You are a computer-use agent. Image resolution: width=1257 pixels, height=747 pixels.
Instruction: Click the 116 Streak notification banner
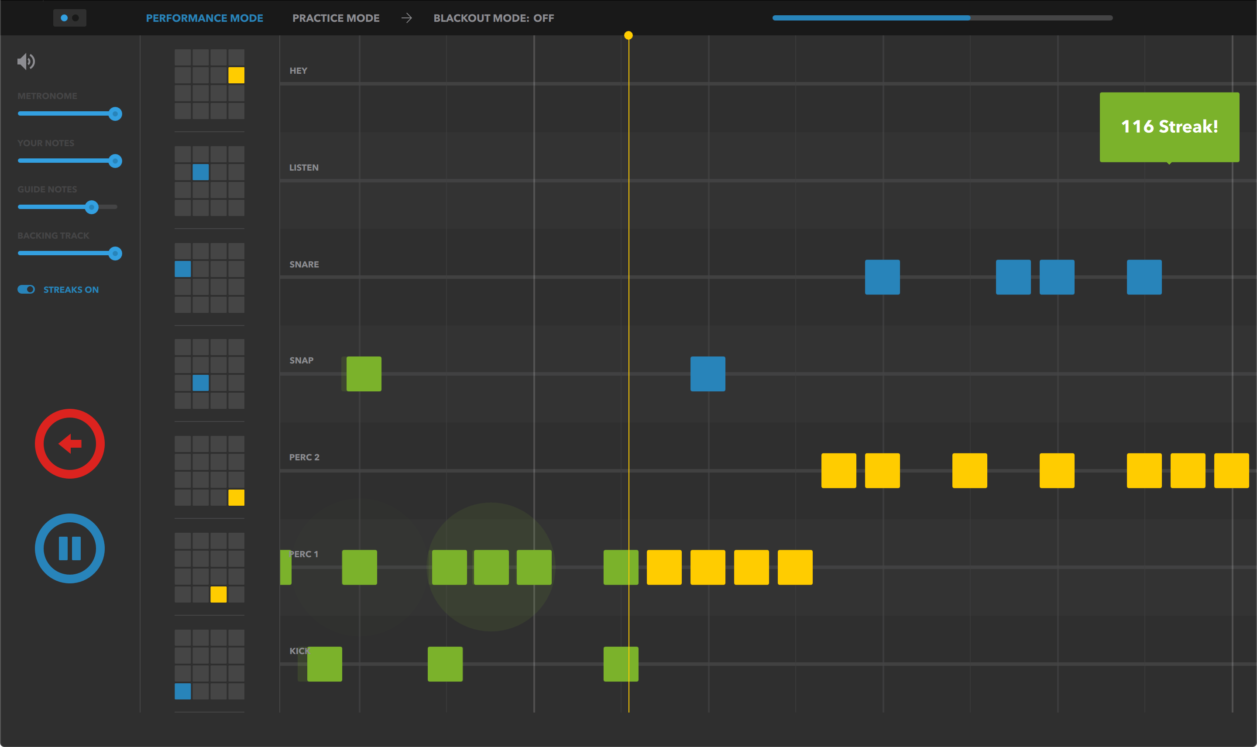coord(1169,127)
